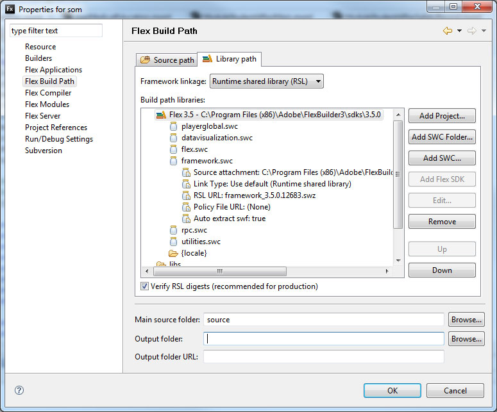The image size is (497, 412).
Task: Select Flex Build Path page
Action: 49,81
